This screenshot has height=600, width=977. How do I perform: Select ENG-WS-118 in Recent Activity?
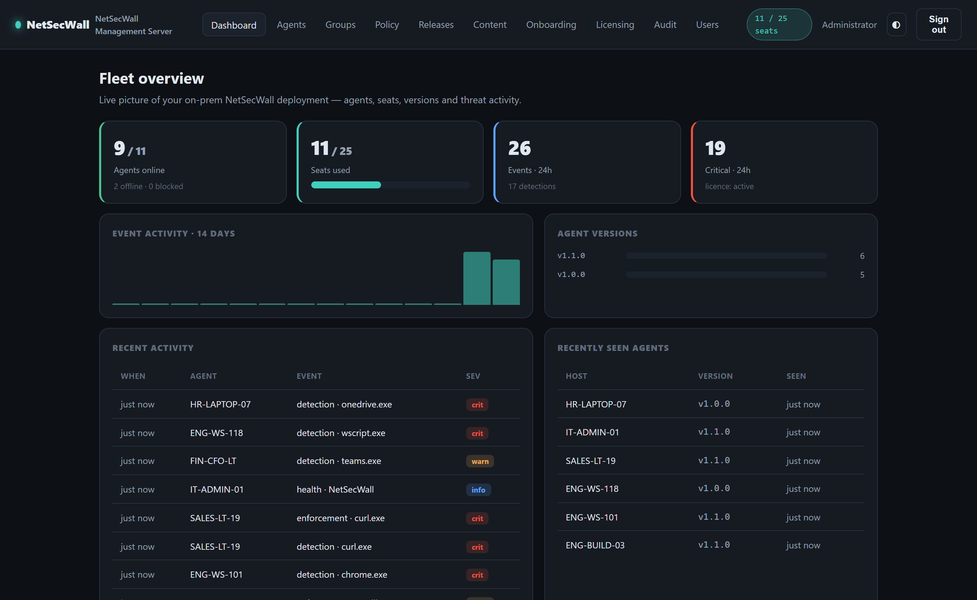point(216,433)
